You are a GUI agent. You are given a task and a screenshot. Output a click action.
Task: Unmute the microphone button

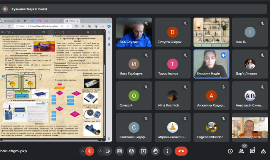(90, 151)
